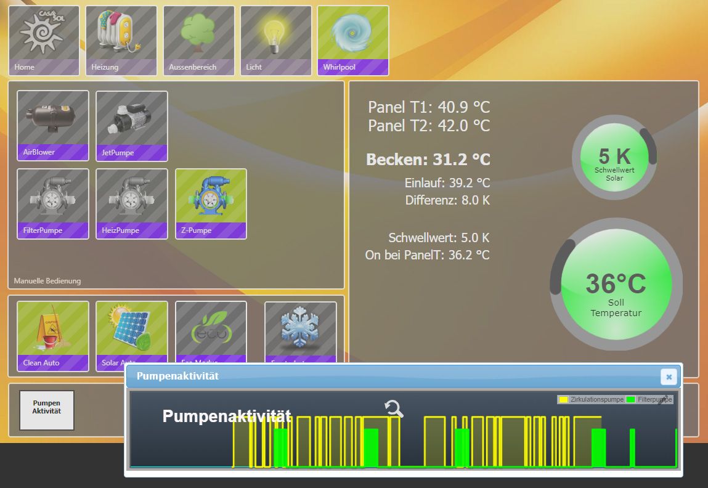Enable the eco leaf mode tile
This screenshot has width=708, height=488.
pos(211,332)
